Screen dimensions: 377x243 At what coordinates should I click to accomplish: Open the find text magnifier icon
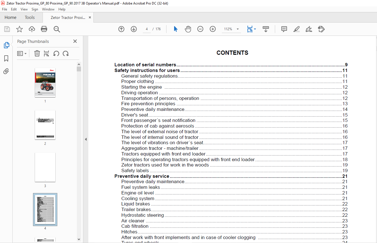point(57,29)
